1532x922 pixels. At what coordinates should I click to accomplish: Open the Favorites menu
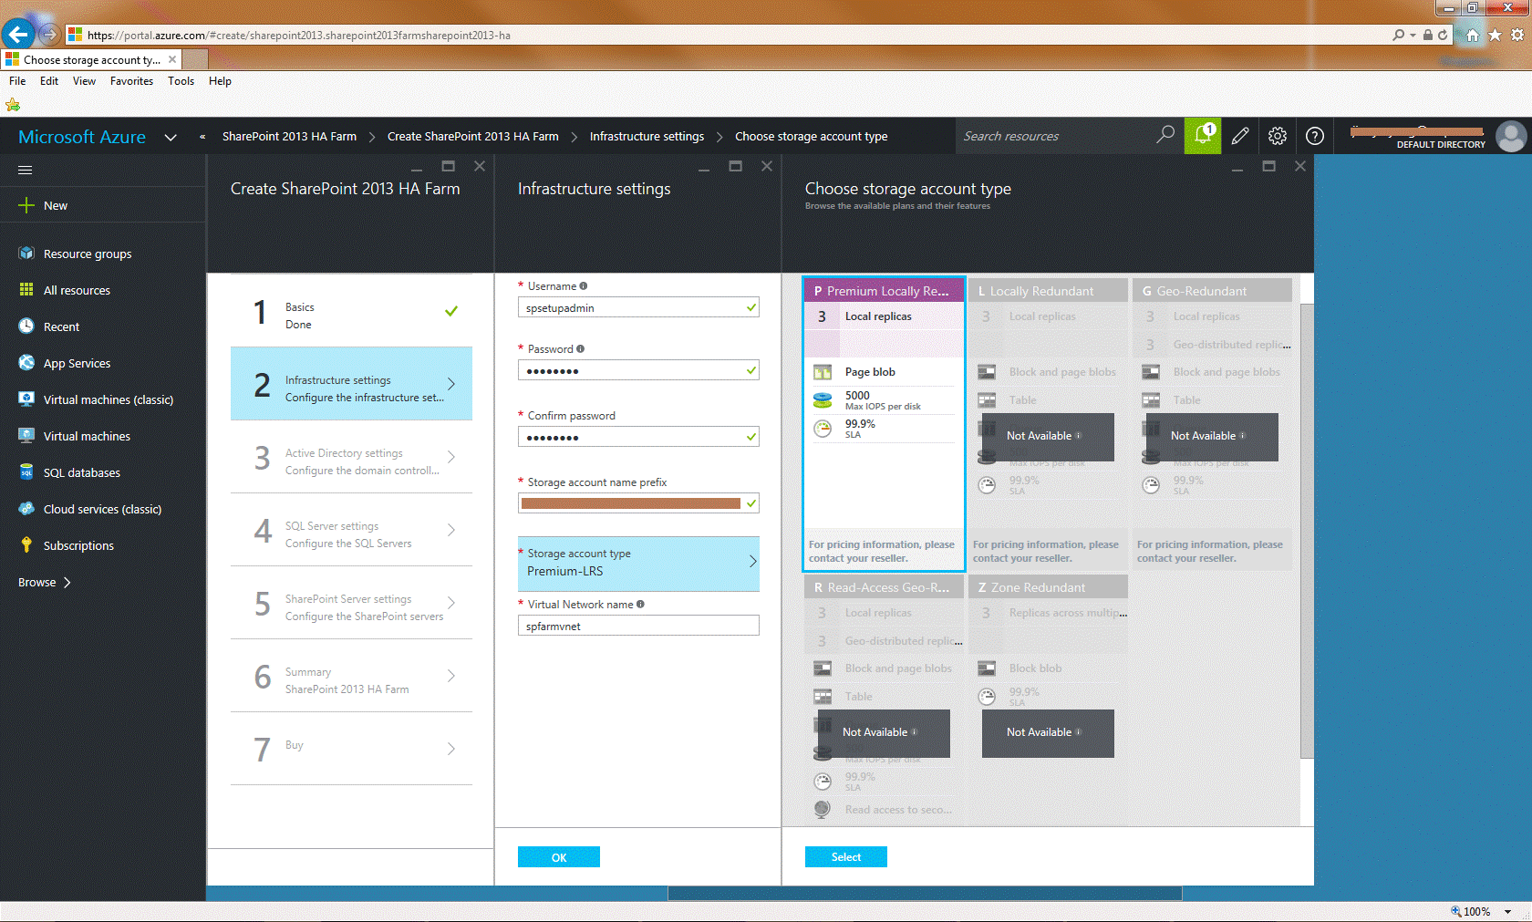point(131,81)
